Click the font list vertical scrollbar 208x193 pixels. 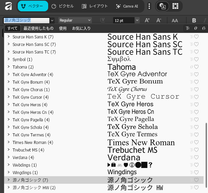pyautogui.click(x=206, y=155)
